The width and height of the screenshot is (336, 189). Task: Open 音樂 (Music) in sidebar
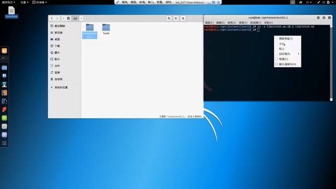coord(64,72)
